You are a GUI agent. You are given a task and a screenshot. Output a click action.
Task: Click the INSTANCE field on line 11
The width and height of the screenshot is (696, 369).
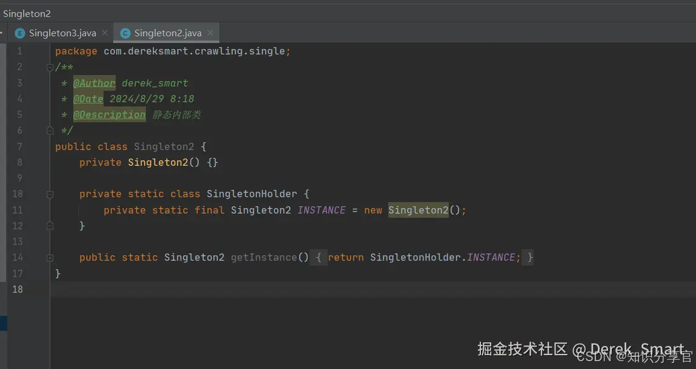pos(322,210)
